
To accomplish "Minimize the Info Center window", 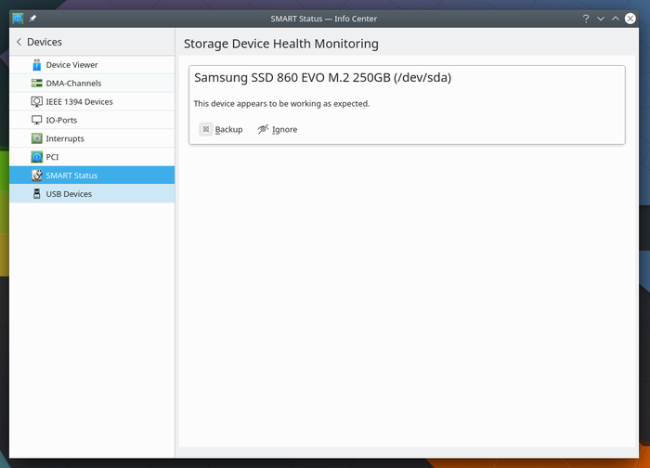I will (x=601, y=19).
